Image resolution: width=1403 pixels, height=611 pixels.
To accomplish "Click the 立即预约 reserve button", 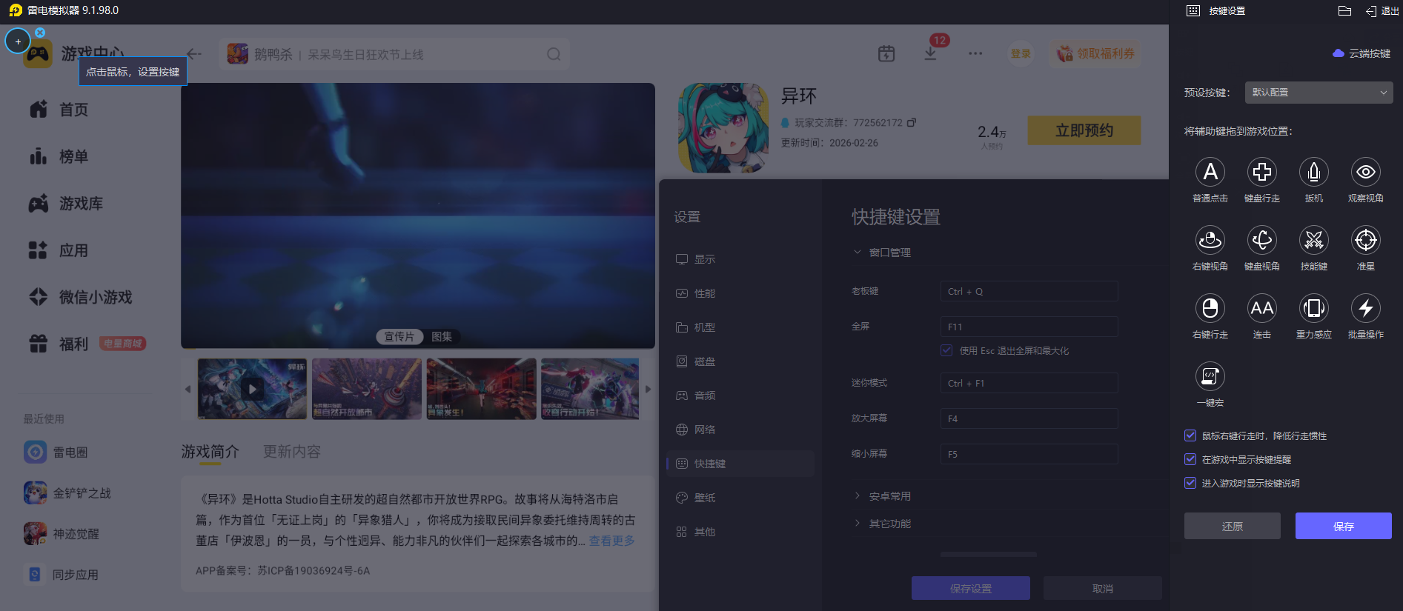I will pos(1084,130).
